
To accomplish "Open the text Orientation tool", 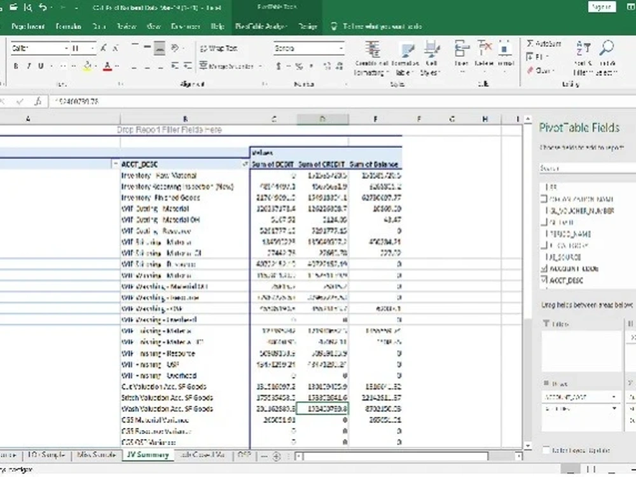I will click(x=176, y=48).
